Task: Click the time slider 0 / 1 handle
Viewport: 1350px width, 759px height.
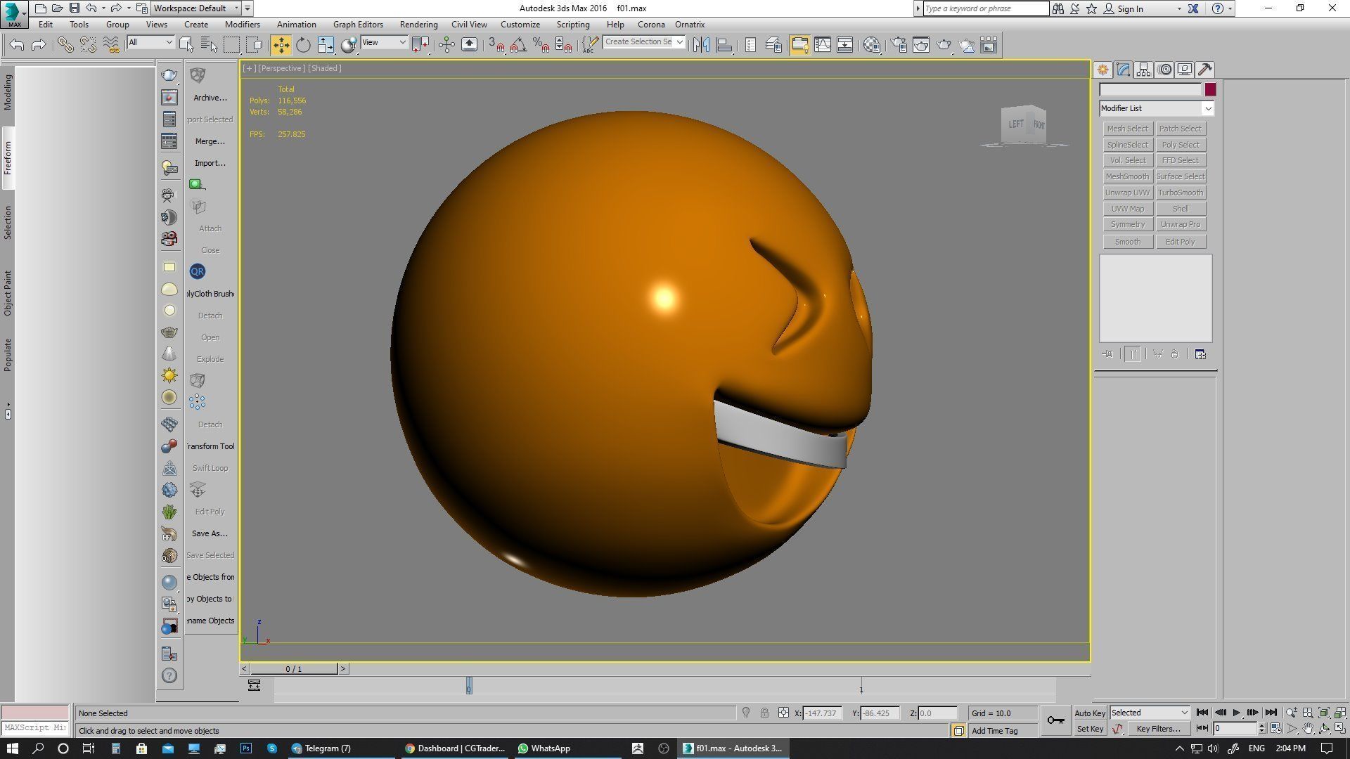Action: (x=294, y=669)
